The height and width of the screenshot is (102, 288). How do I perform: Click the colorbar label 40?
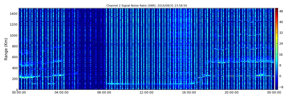coord(281,22)
